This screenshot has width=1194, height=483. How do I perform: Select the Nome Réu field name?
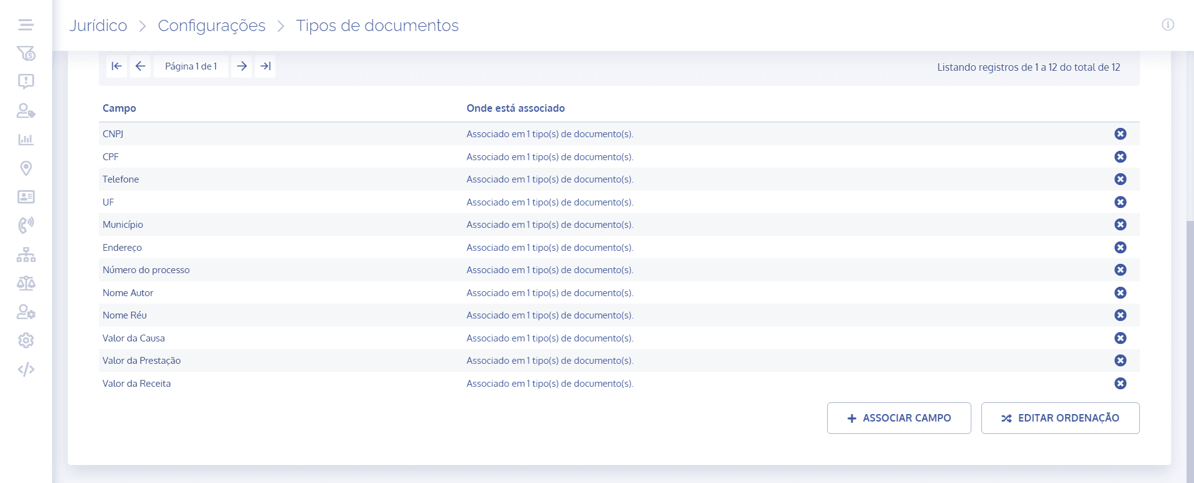124,315
